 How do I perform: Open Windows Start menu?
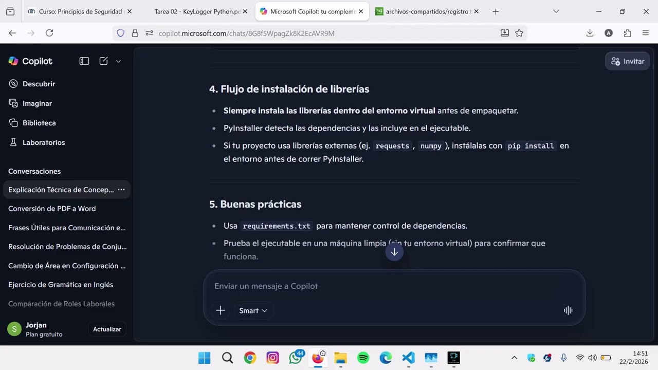click(204, 358)
